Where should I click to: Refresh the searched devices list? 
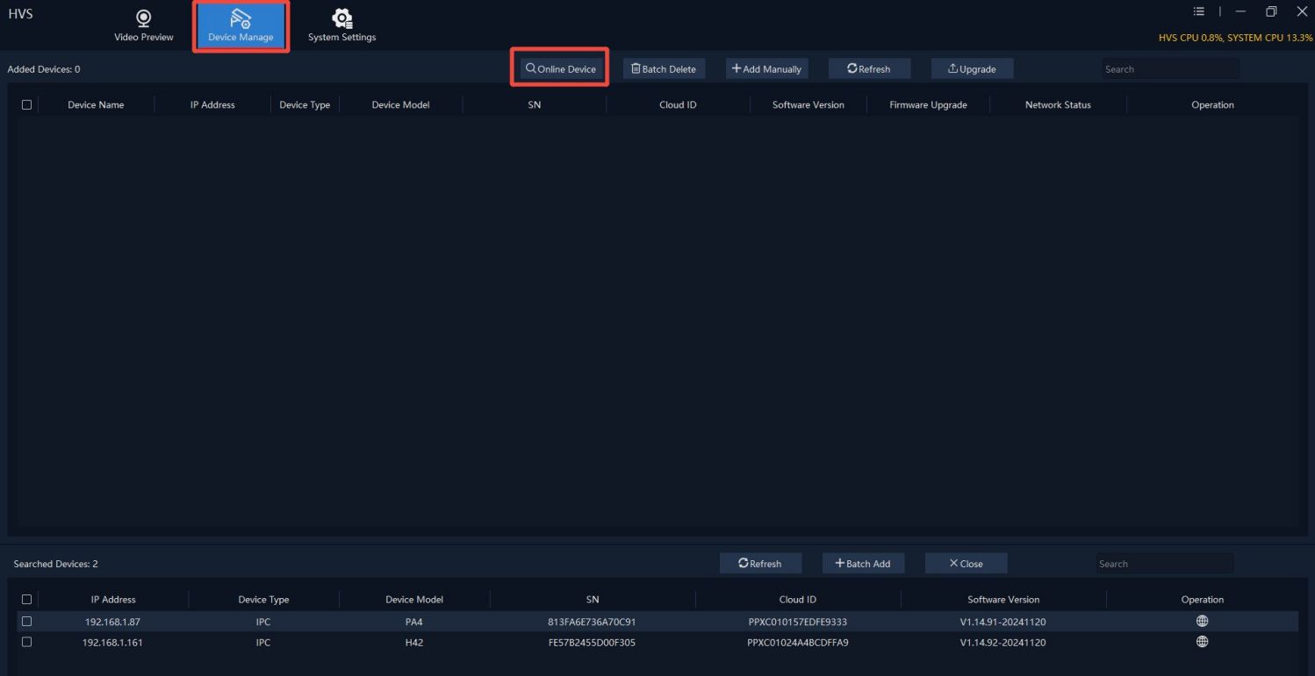(x=760, y=563)
